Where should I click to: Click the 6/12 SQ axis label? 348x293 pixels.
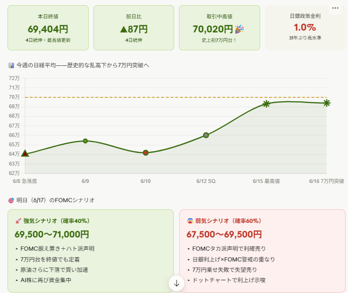click(206, 181)
